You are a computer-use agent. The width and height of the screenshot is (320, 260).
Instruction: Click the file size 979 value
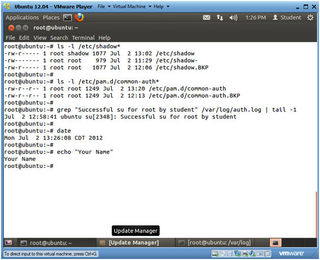(101, 61)
